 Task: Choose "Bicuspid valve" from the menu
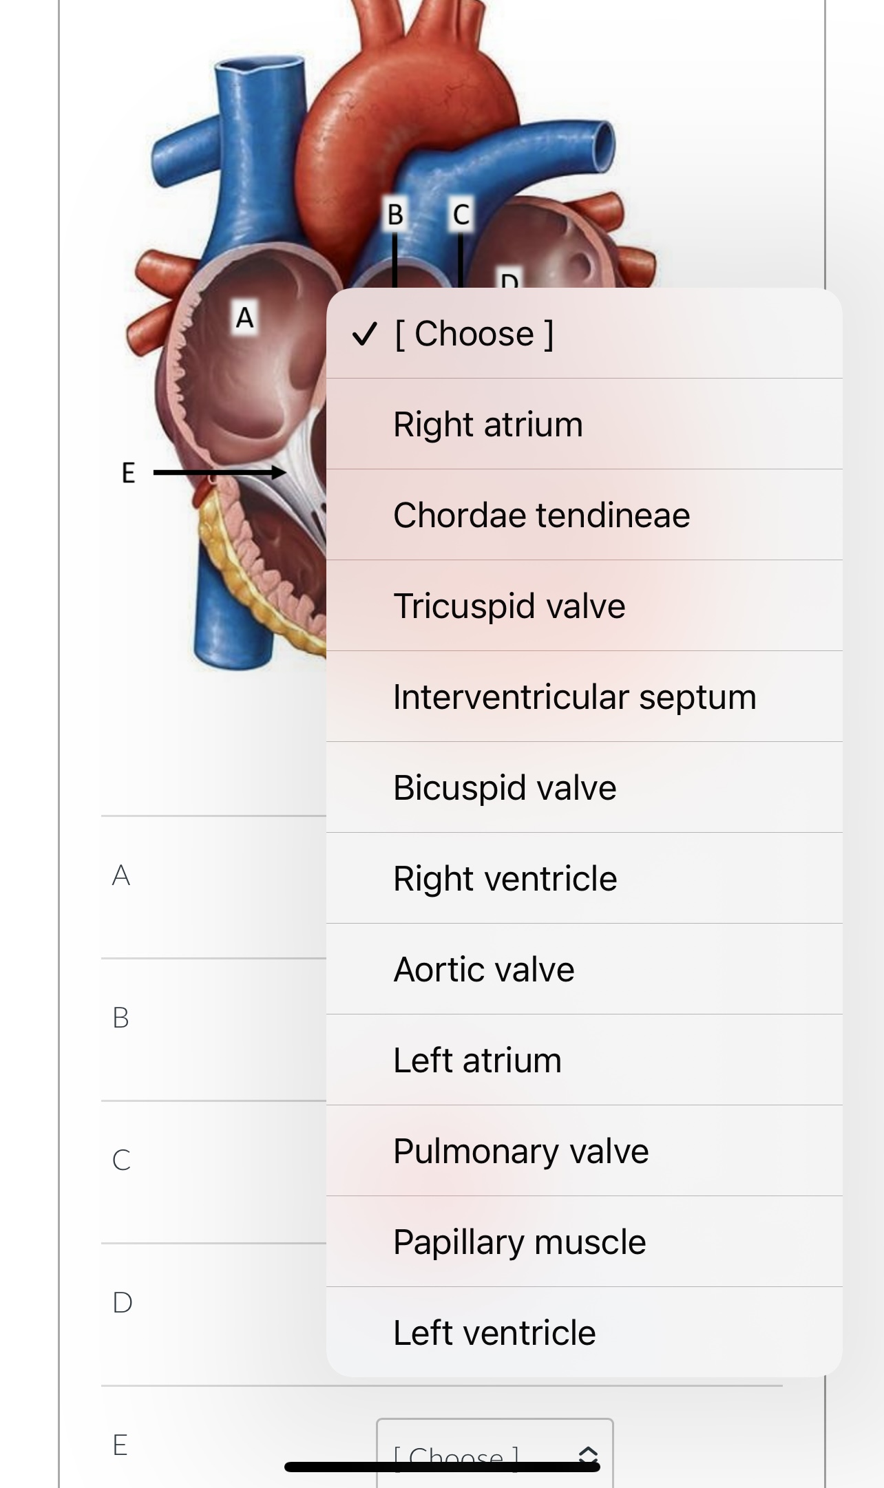(x=505, y=787)
